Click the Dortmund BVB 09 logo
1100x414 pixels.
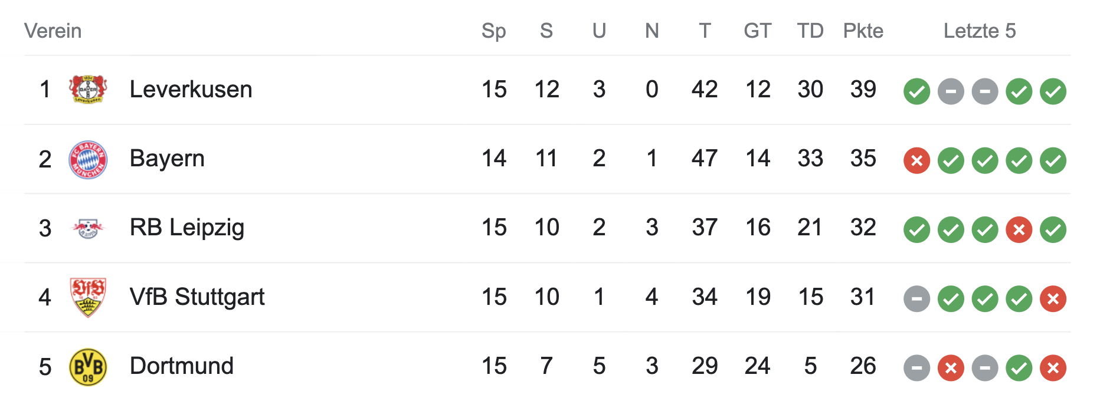(x=88, y=367)
